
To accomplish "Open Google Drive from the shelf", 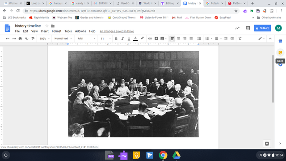I will (177, 155).
